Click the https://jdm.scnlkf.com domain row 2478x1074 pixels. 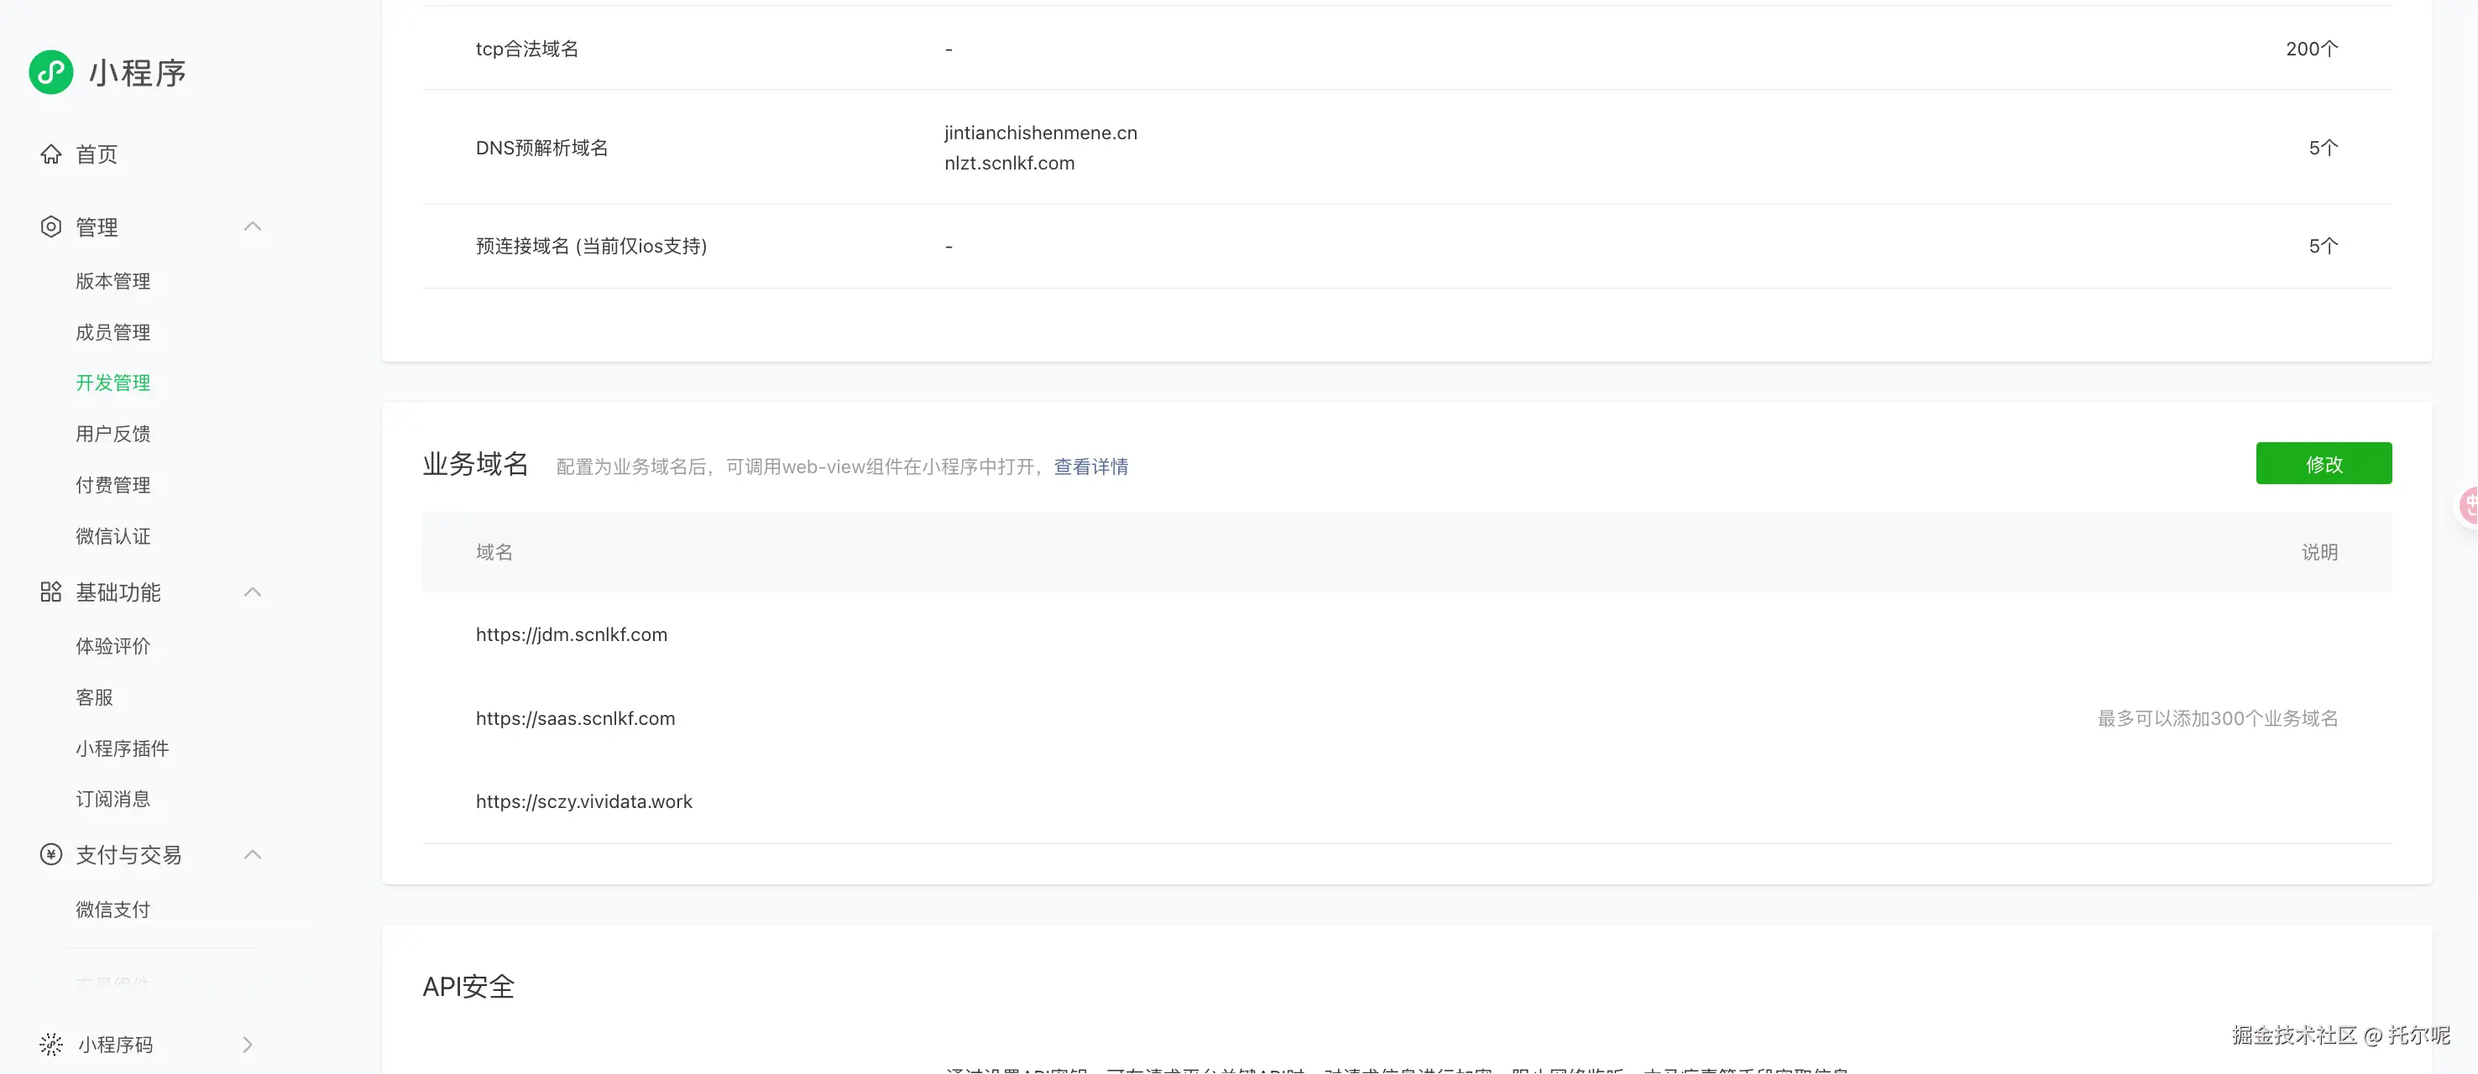(x=572, y=634)
